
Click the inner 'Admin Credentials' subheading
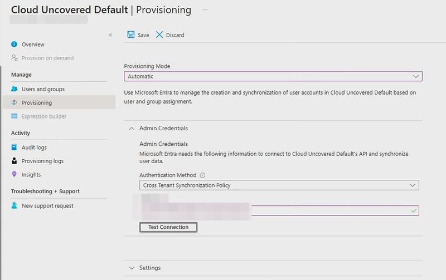[163, 144]
